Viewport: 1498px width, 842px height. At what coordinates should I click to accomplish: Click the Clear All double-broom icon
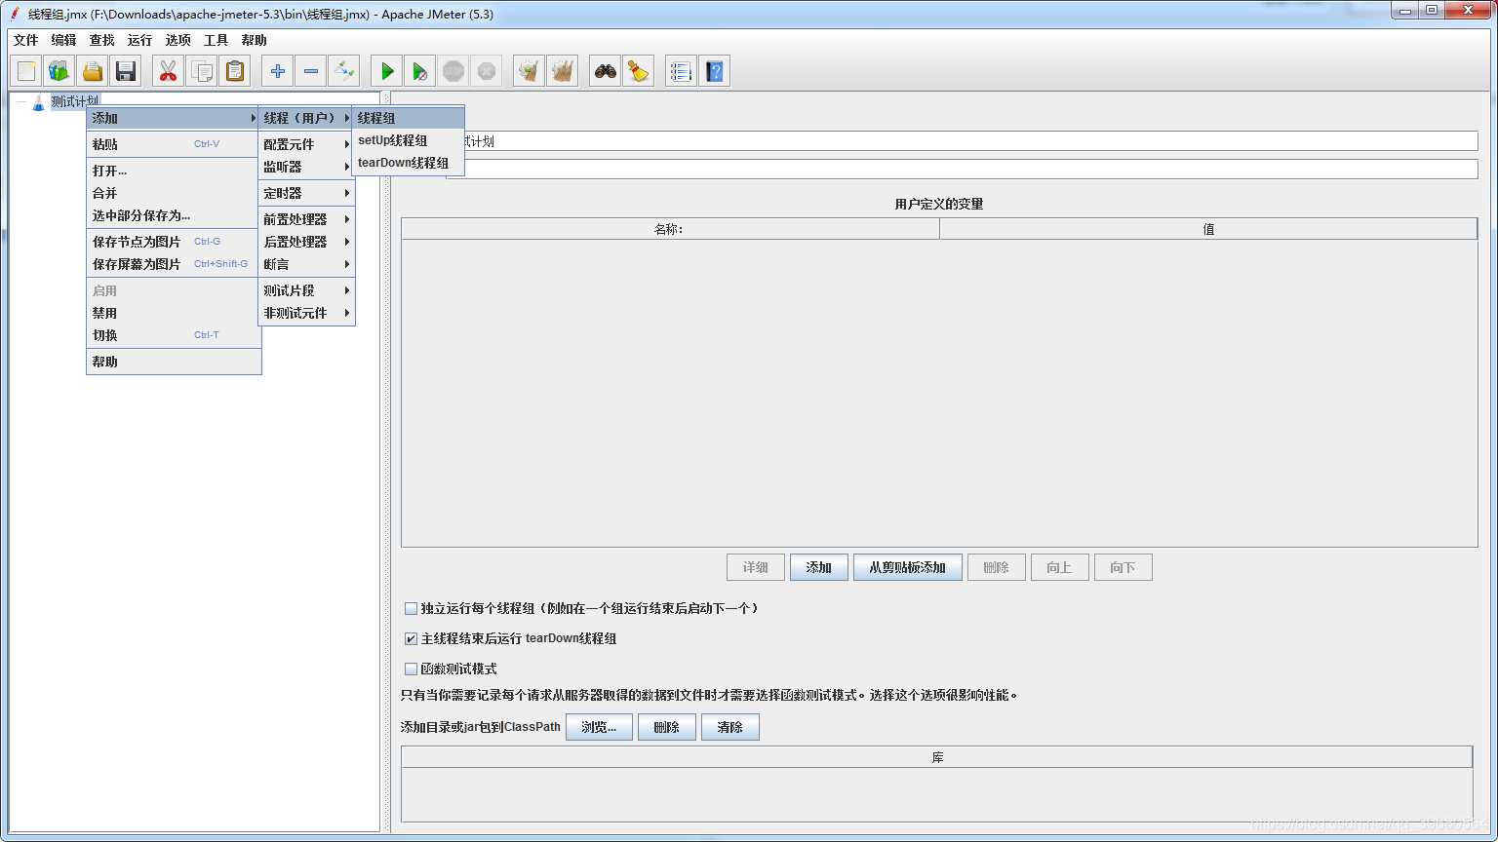(x=563, y=71)
